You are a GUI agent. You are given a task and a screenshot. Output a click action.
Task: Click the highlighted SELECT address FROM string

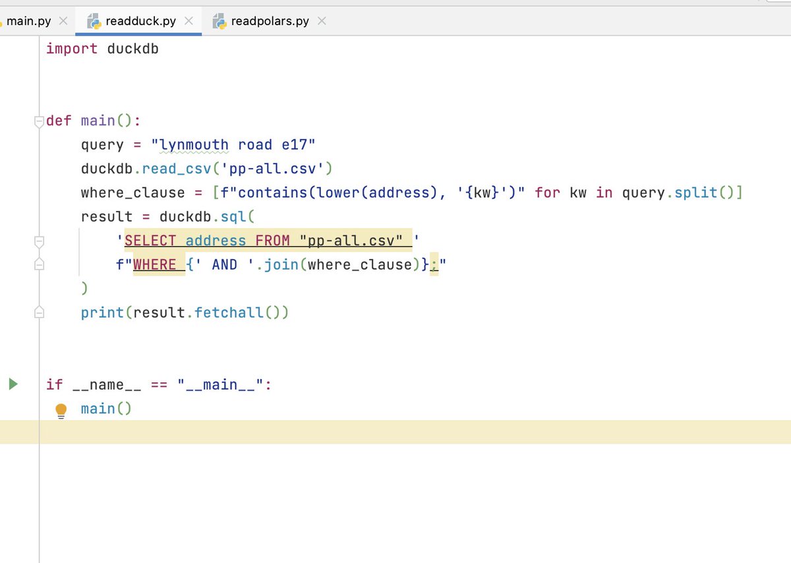[268, 241]
